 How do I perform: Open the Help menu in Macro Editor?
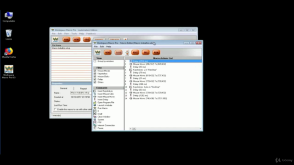click(108, 47)
